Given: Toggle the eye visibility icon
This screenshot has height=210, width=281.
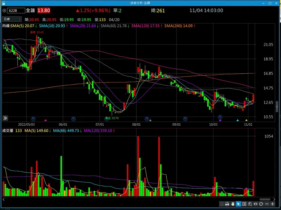Looking at the screenshot, I should pos(256,204).
